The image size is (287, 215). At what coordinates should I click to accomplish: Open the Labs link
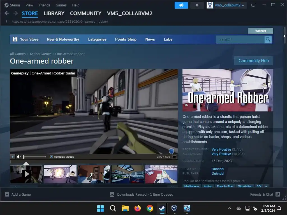(168, 39)
